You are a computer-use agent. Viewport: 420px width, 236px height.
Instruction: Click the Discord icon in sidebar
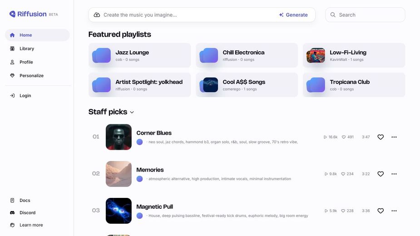[12, 212]
